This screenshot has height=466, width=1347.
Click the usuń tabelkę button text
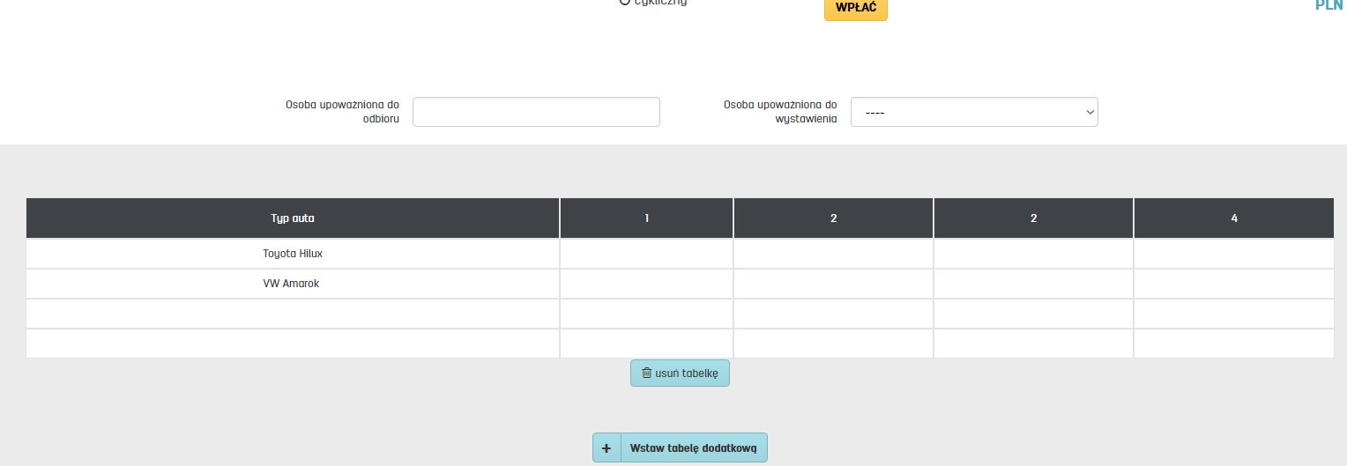(687, 373)
